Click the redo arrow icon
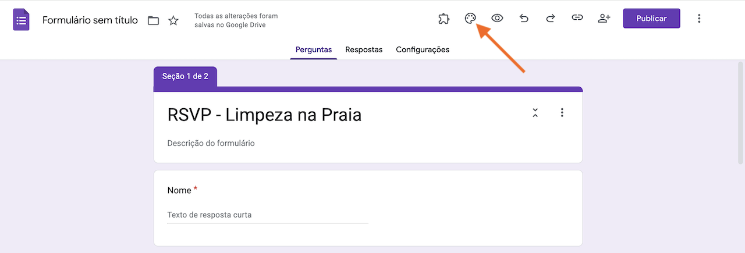The image size is (745, 253). (x=550, y=19)
